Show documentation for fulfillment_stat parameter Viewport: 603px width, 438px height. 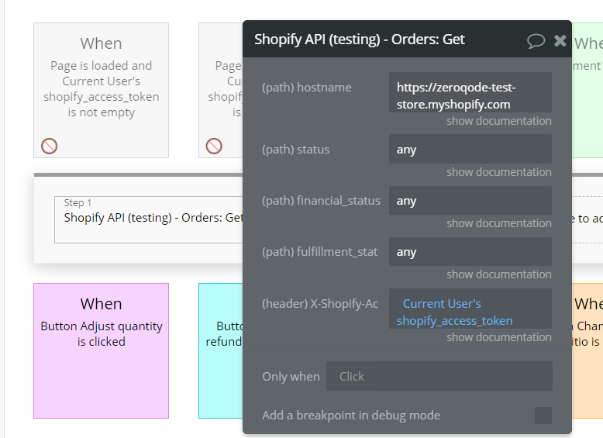(x=499, y=274)
